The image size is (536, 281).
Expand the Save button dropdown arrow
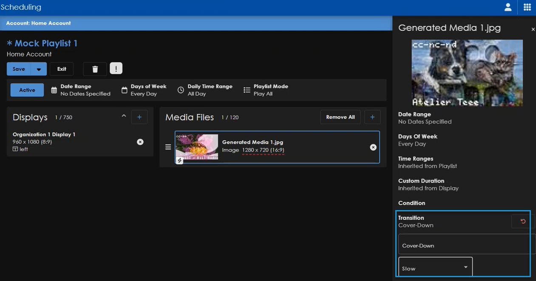39,69
